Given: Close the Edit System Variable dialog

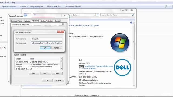Looking at the screenshot, I should tap(61, 32).
